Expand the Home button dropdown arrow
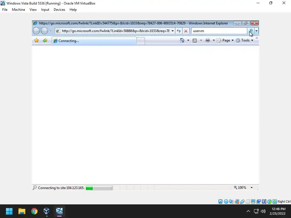Viewport: 291px width, 218px height. click(x=188, y=40)
